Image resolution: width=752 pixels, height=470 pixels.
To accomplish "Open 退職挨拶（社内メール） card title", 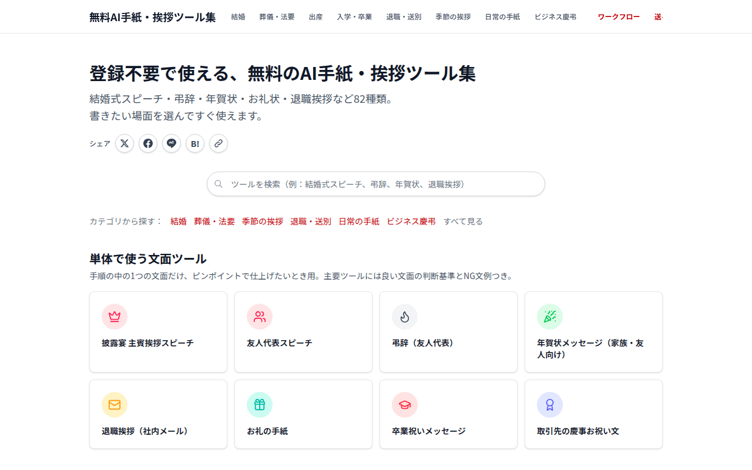I will (147, 431).
